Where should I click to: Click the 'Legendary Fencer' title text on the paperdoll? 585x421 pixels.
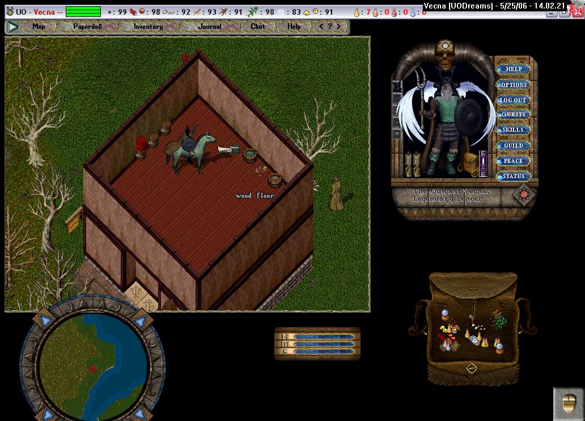pyautogui.click(x=447, y=199)
